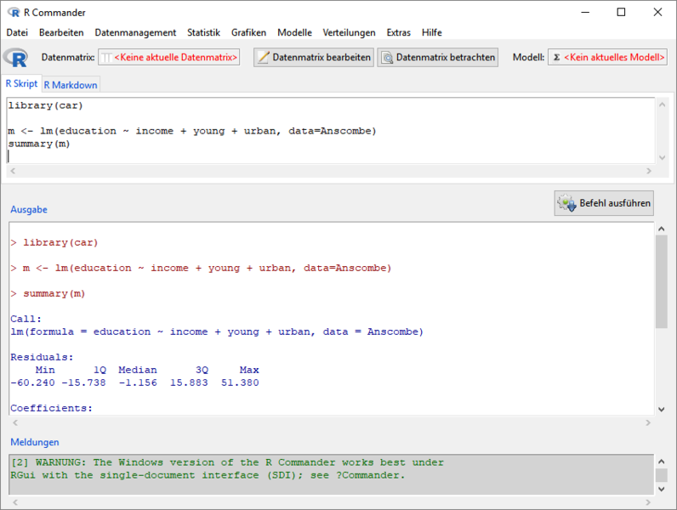Open the Hilfe menu
The height and width of the screenshot is (510, 677).
(431, 32)
